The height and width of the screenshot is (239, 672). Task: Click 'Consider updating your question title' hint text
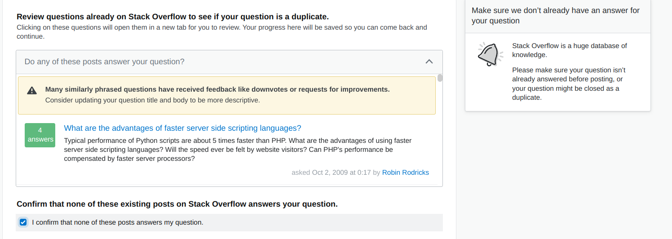coord(153,100)
